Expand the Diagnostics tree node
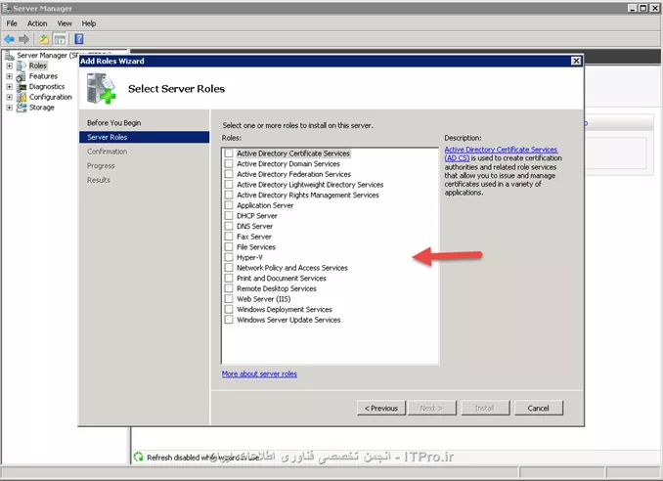 tap(10, 87)
